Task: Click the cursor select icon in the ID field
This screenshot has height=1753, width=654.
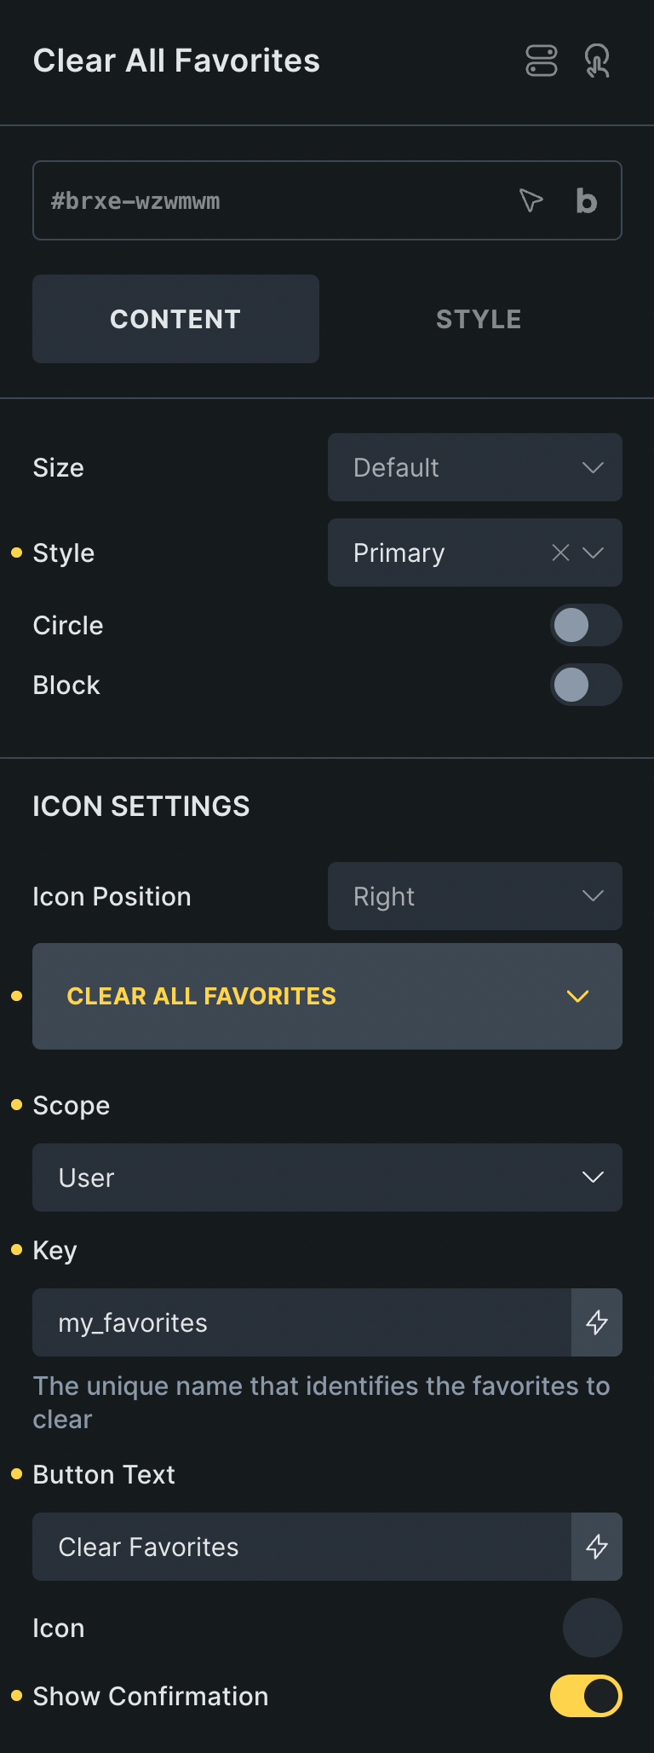Action: [530, 200]
